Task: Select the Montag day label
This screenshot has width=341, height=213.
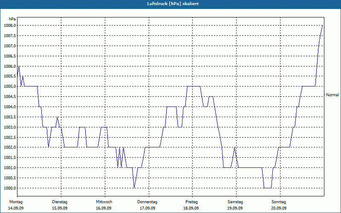Action: (x=16, y=202)
